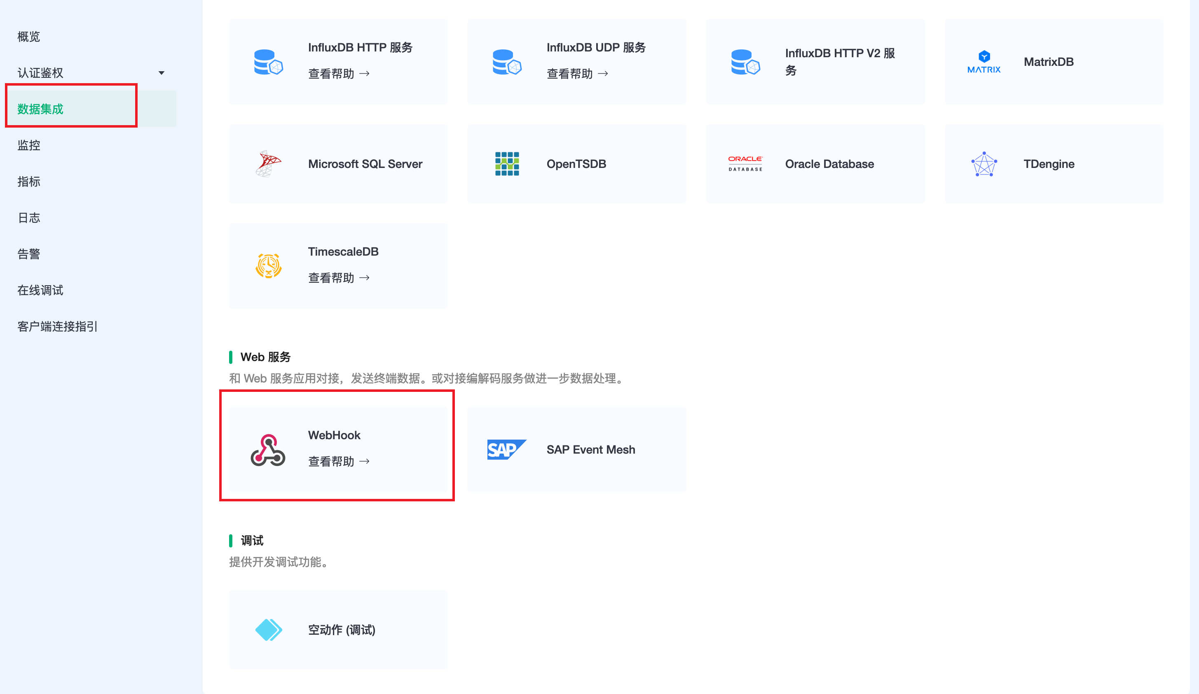Click the Oracle Database logo
1199x694 pixels.
coord(745,164)
